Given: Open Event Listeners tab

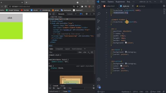Looking at the screenshot, I should pyautogui.click(x=77, y=49).
